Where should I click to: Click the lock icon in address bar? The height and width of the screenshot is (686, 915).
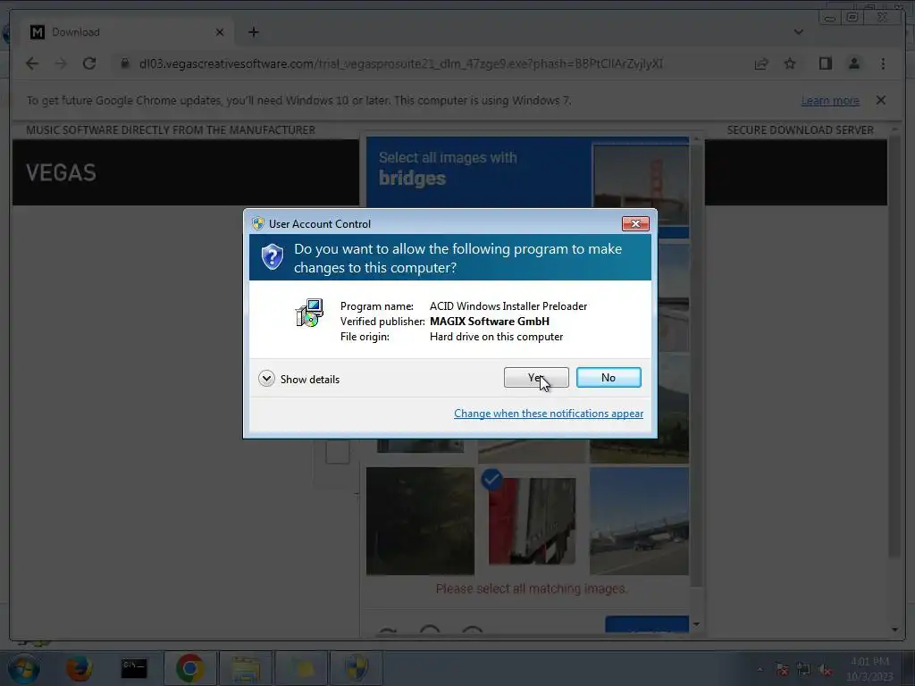coord(124,63)
